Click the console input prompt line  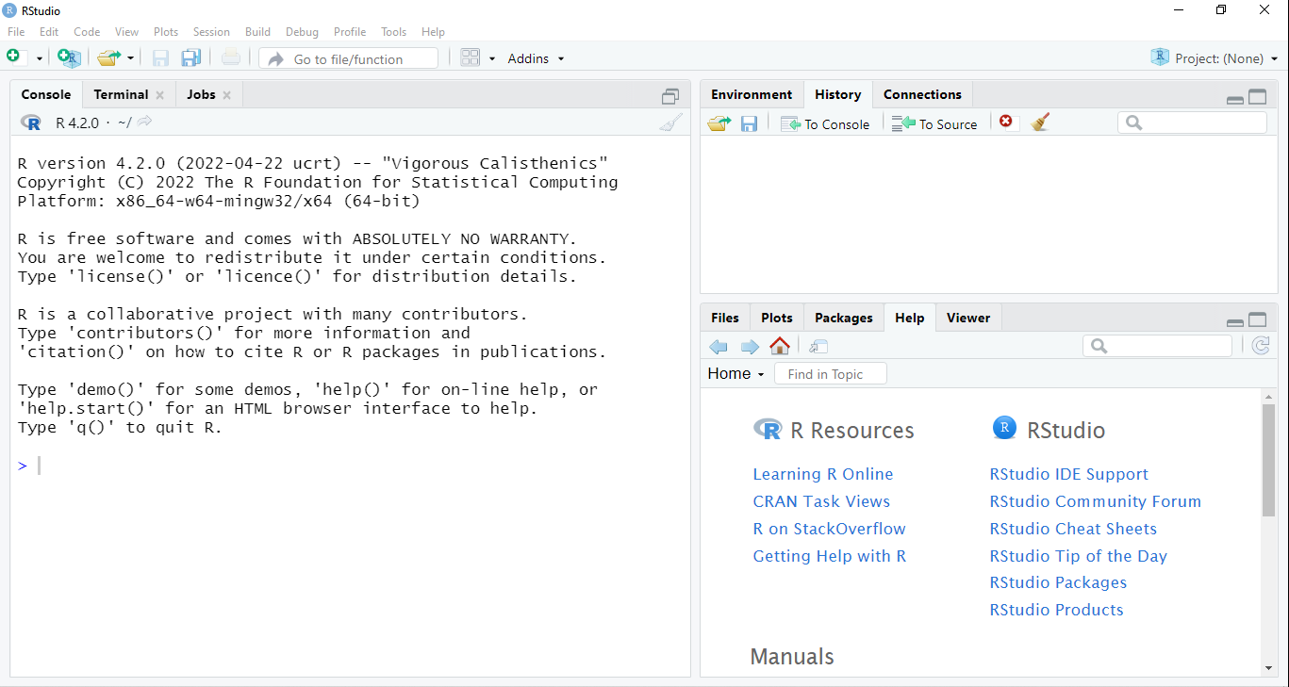(x=350, y=466)
